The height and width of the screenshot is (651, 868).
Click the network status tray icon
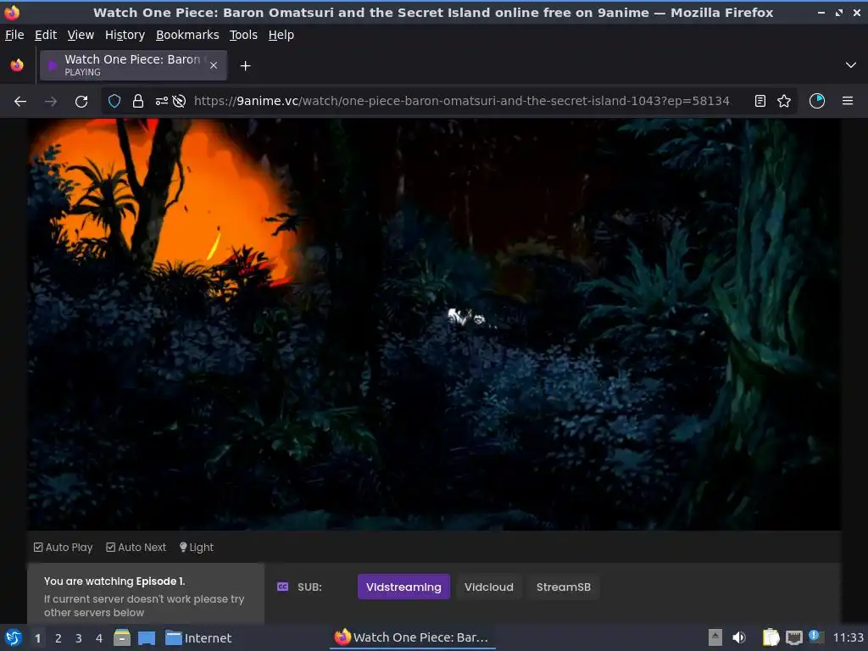[x=793, y=638]
